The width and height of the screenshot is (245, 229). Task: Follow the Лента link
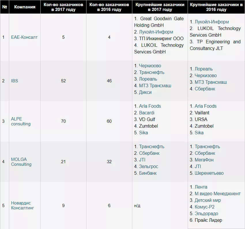coord(201,187)
